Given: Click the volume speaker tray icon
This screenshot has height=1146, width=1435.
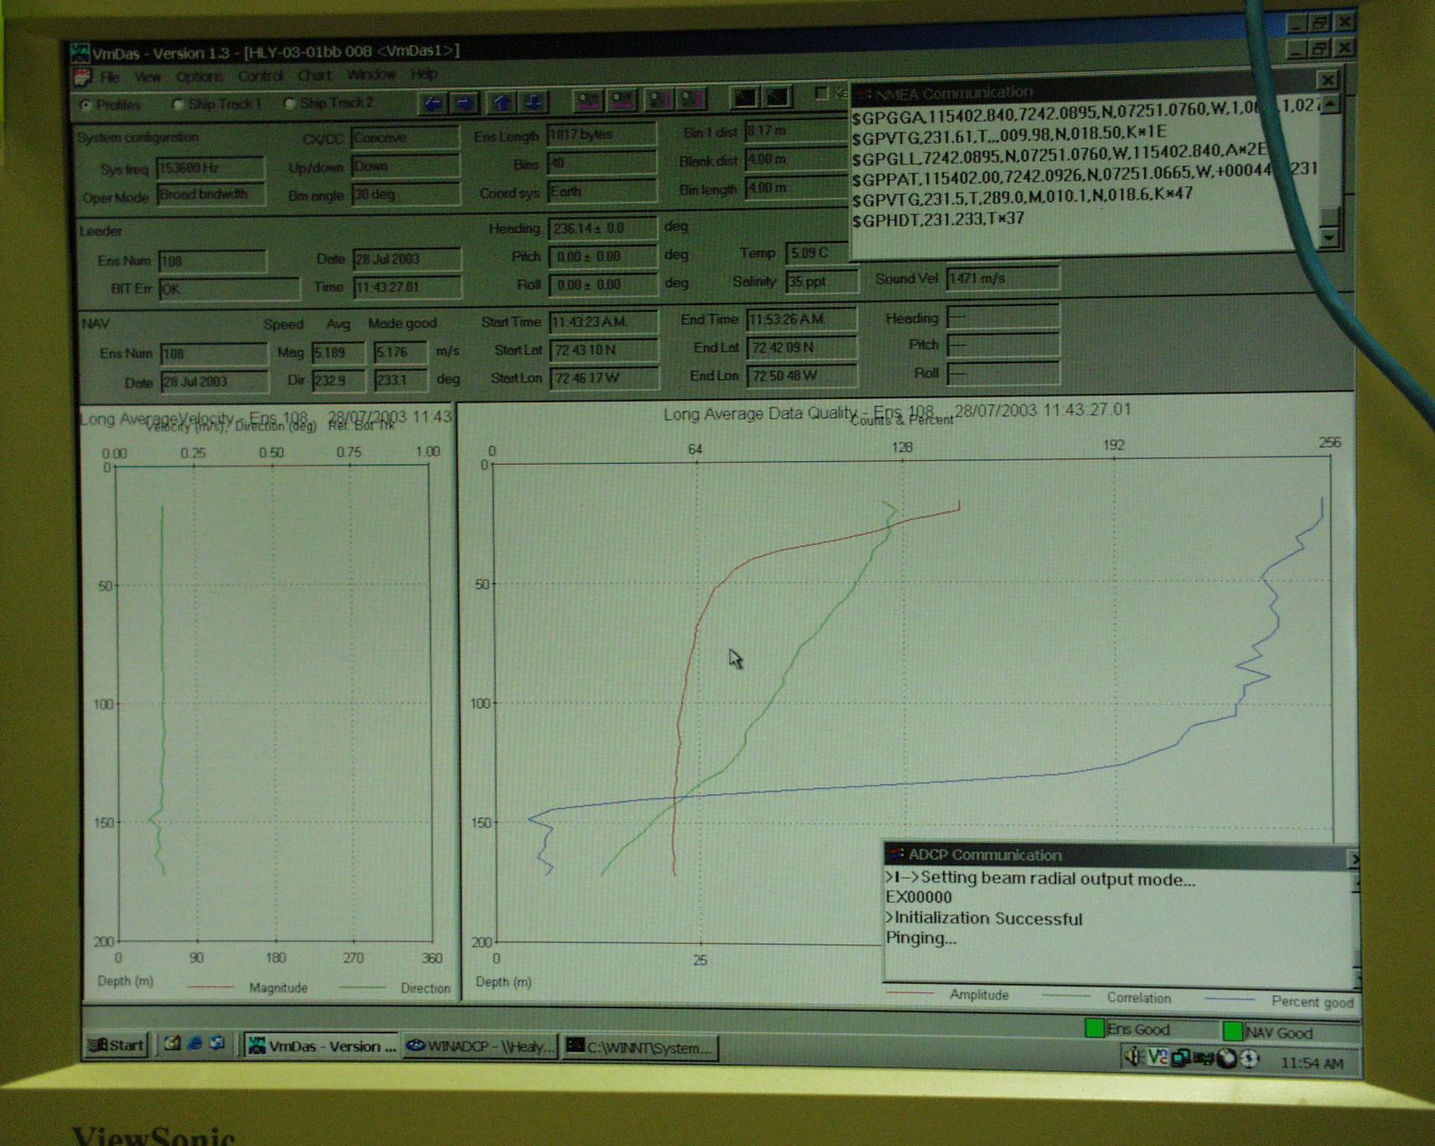Looking at the screenshot, I should [x=1132, y=1057].
